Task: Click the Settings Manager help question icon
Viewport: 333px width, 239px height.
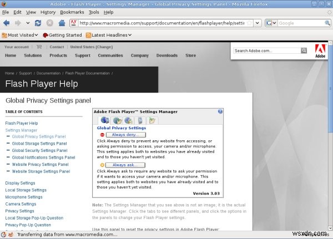Action: (x=220, y=111)
